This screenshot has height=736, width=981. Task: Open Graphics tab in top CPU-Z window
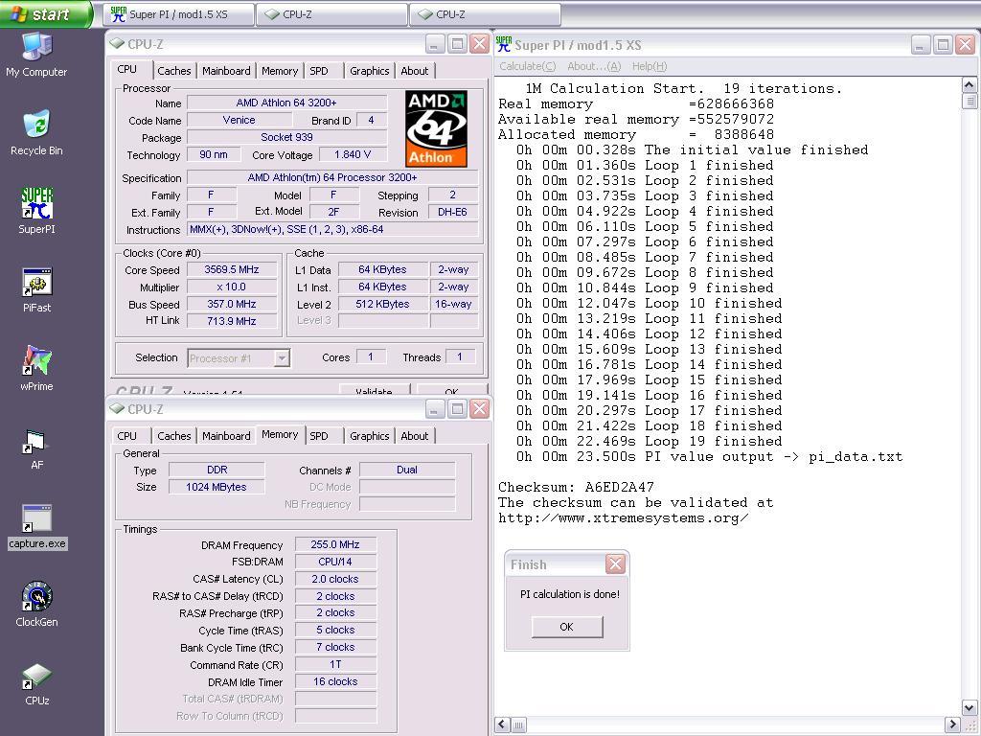369,71
